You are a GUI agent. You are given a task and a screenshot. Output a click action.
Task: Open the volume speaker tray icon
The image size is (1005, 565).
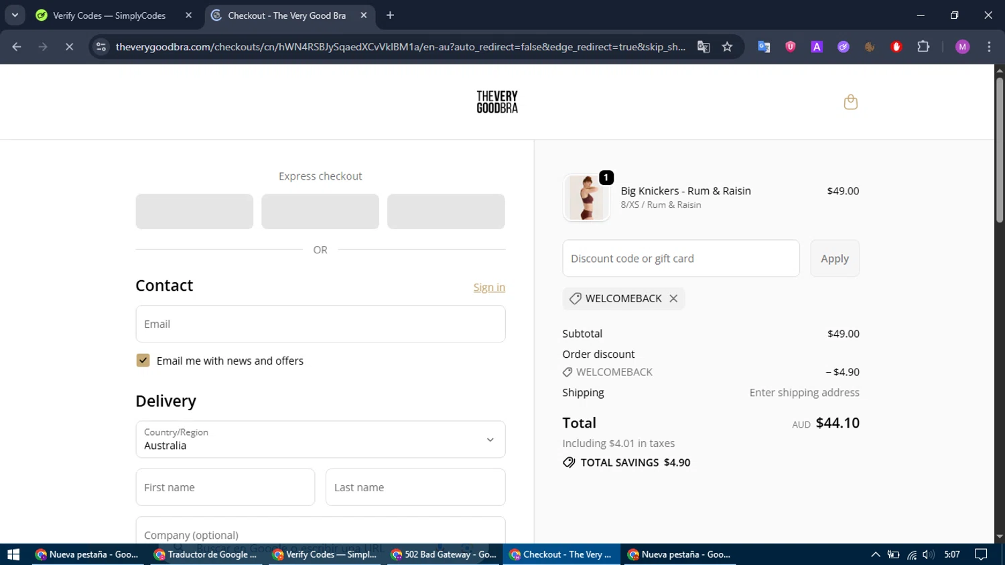pyautogui.click(x=928, y=554)
